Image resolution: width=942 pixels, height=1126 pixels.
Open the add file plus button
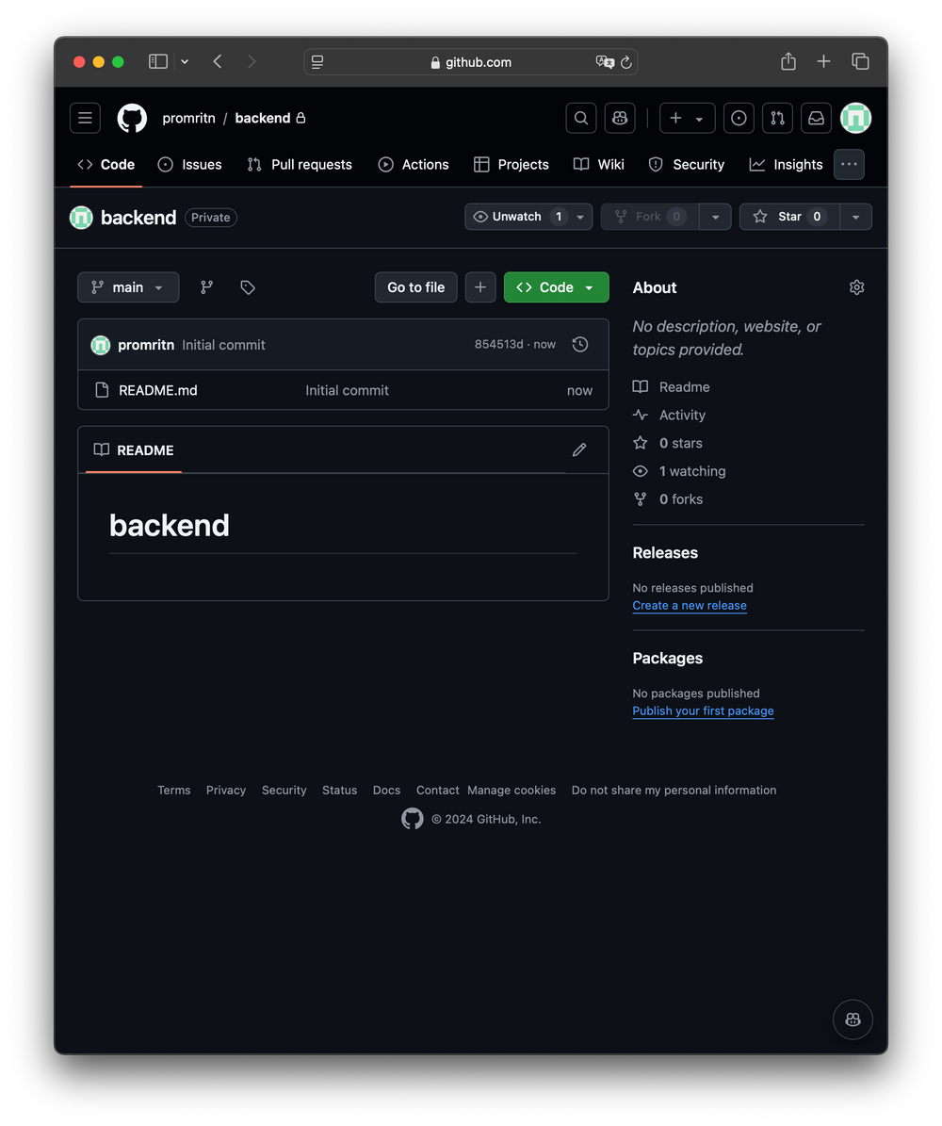(480, 287)
